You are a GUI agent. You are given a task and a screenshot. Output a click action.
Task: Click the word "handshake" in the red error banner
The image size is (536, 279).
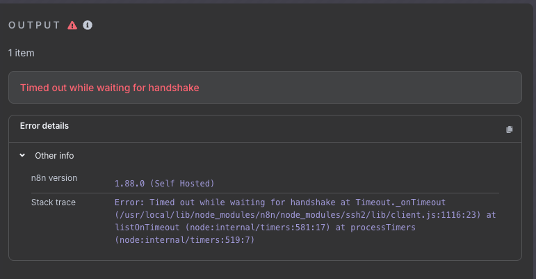coord(169,88)
